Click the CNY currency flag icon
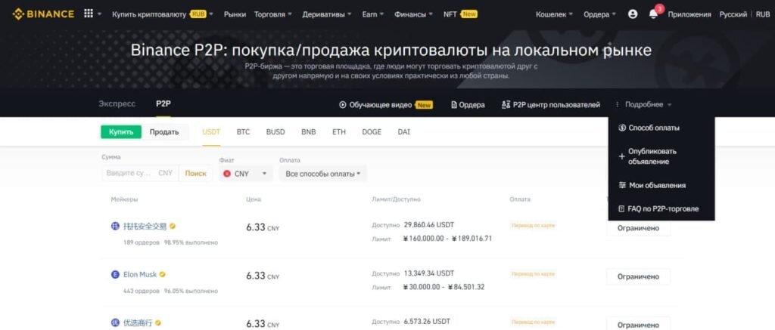Screen dimensions: 775x330 click(227, 174)
